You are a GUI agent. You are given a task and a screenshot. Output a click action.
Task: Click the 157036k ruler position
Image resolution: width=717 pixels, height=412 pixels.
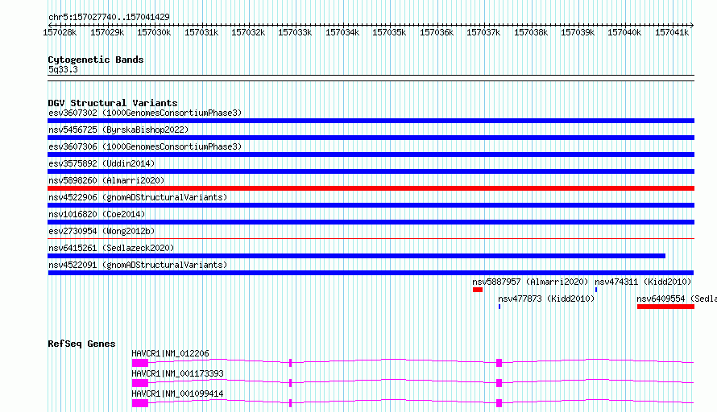[437, 32]
